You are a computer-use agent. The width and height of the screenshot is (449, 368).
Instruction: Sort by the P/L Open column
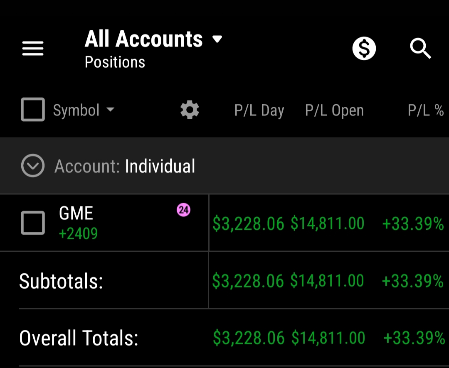click(x=334, y=110)
